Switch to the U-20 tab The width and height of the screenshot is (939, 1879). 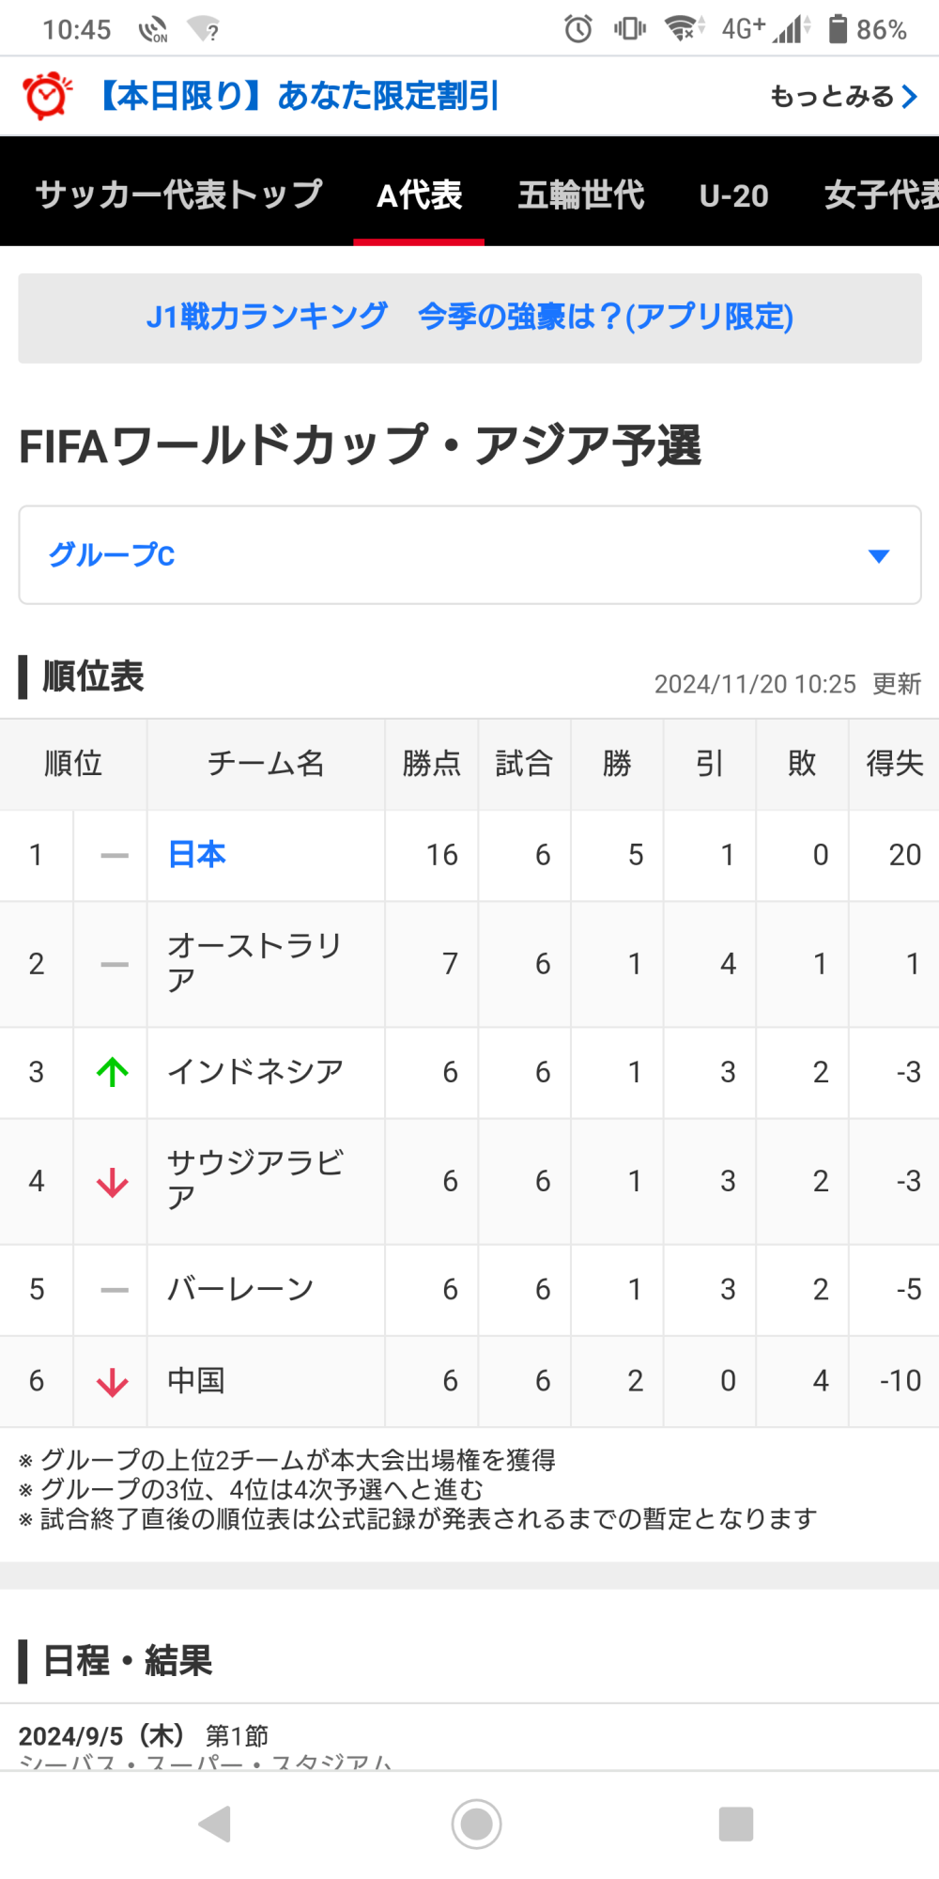[x=733, y=195]
